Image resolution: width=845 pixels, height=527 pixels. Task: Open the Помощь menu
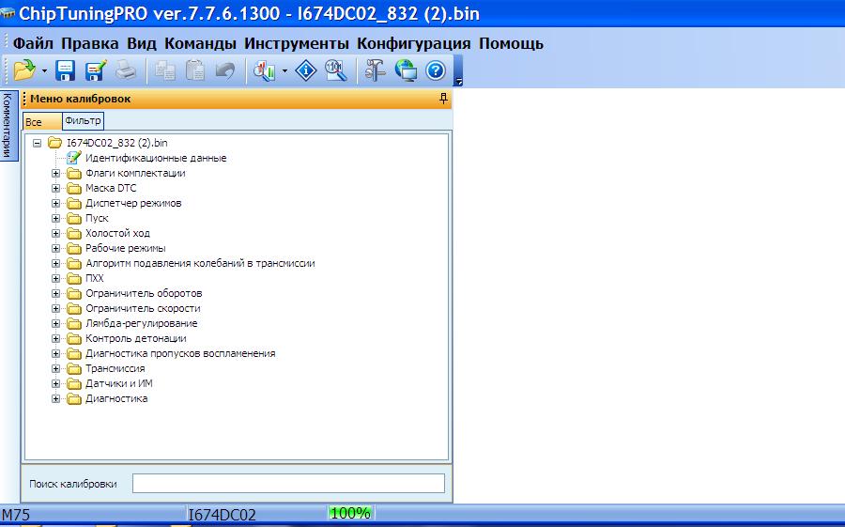pos(511,43)
